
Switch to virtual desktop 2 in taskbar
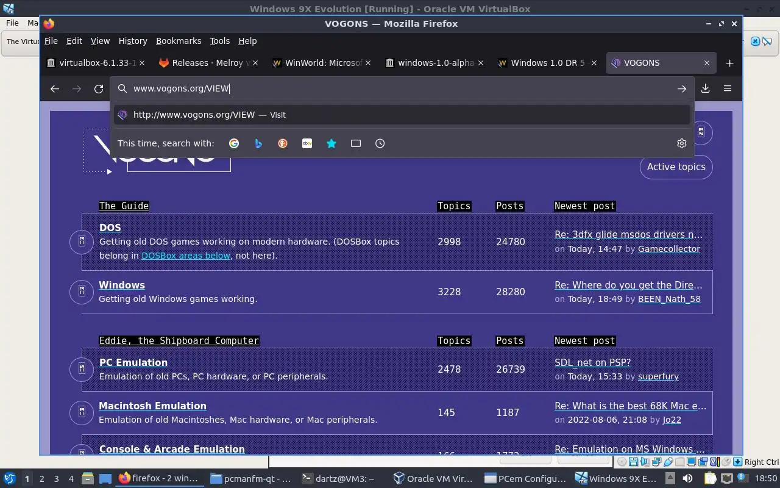coord(41,478)
